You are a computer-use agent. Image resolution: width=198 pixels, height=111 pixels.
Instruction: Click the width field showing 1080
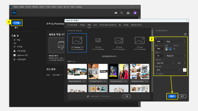(160, 41)
